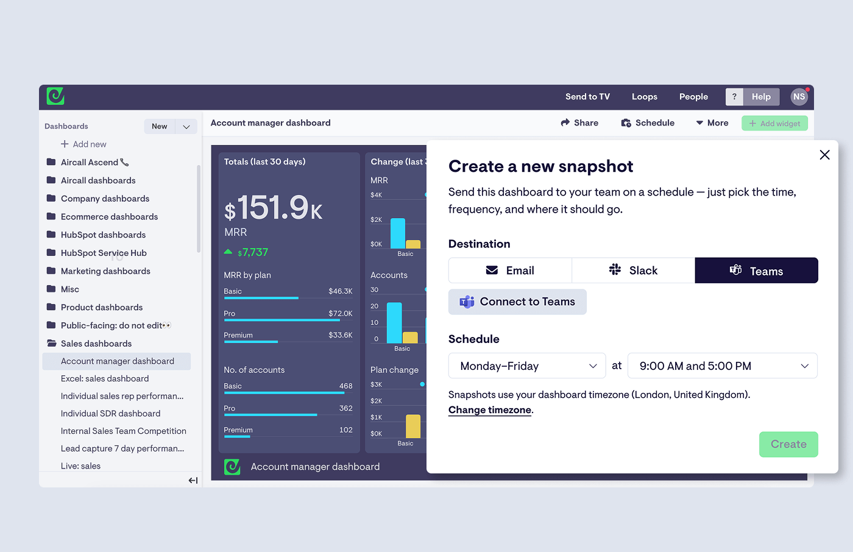Click the Connect to Teams button
The image size is (853, 552).
coord(517,302)
